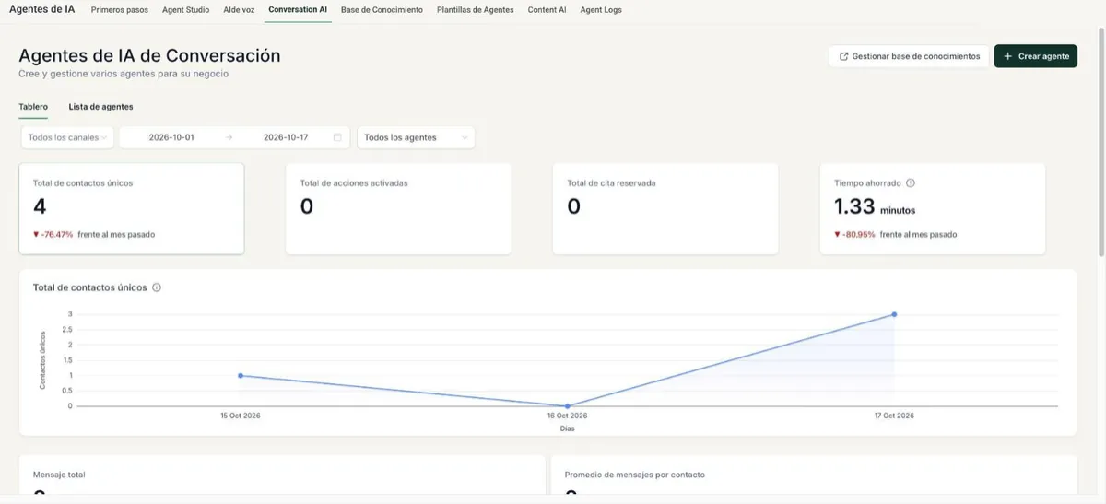Click Promedio de mensajes por contacto label
The height and width of the screenshot is (504, 1106).
[635, 475]
